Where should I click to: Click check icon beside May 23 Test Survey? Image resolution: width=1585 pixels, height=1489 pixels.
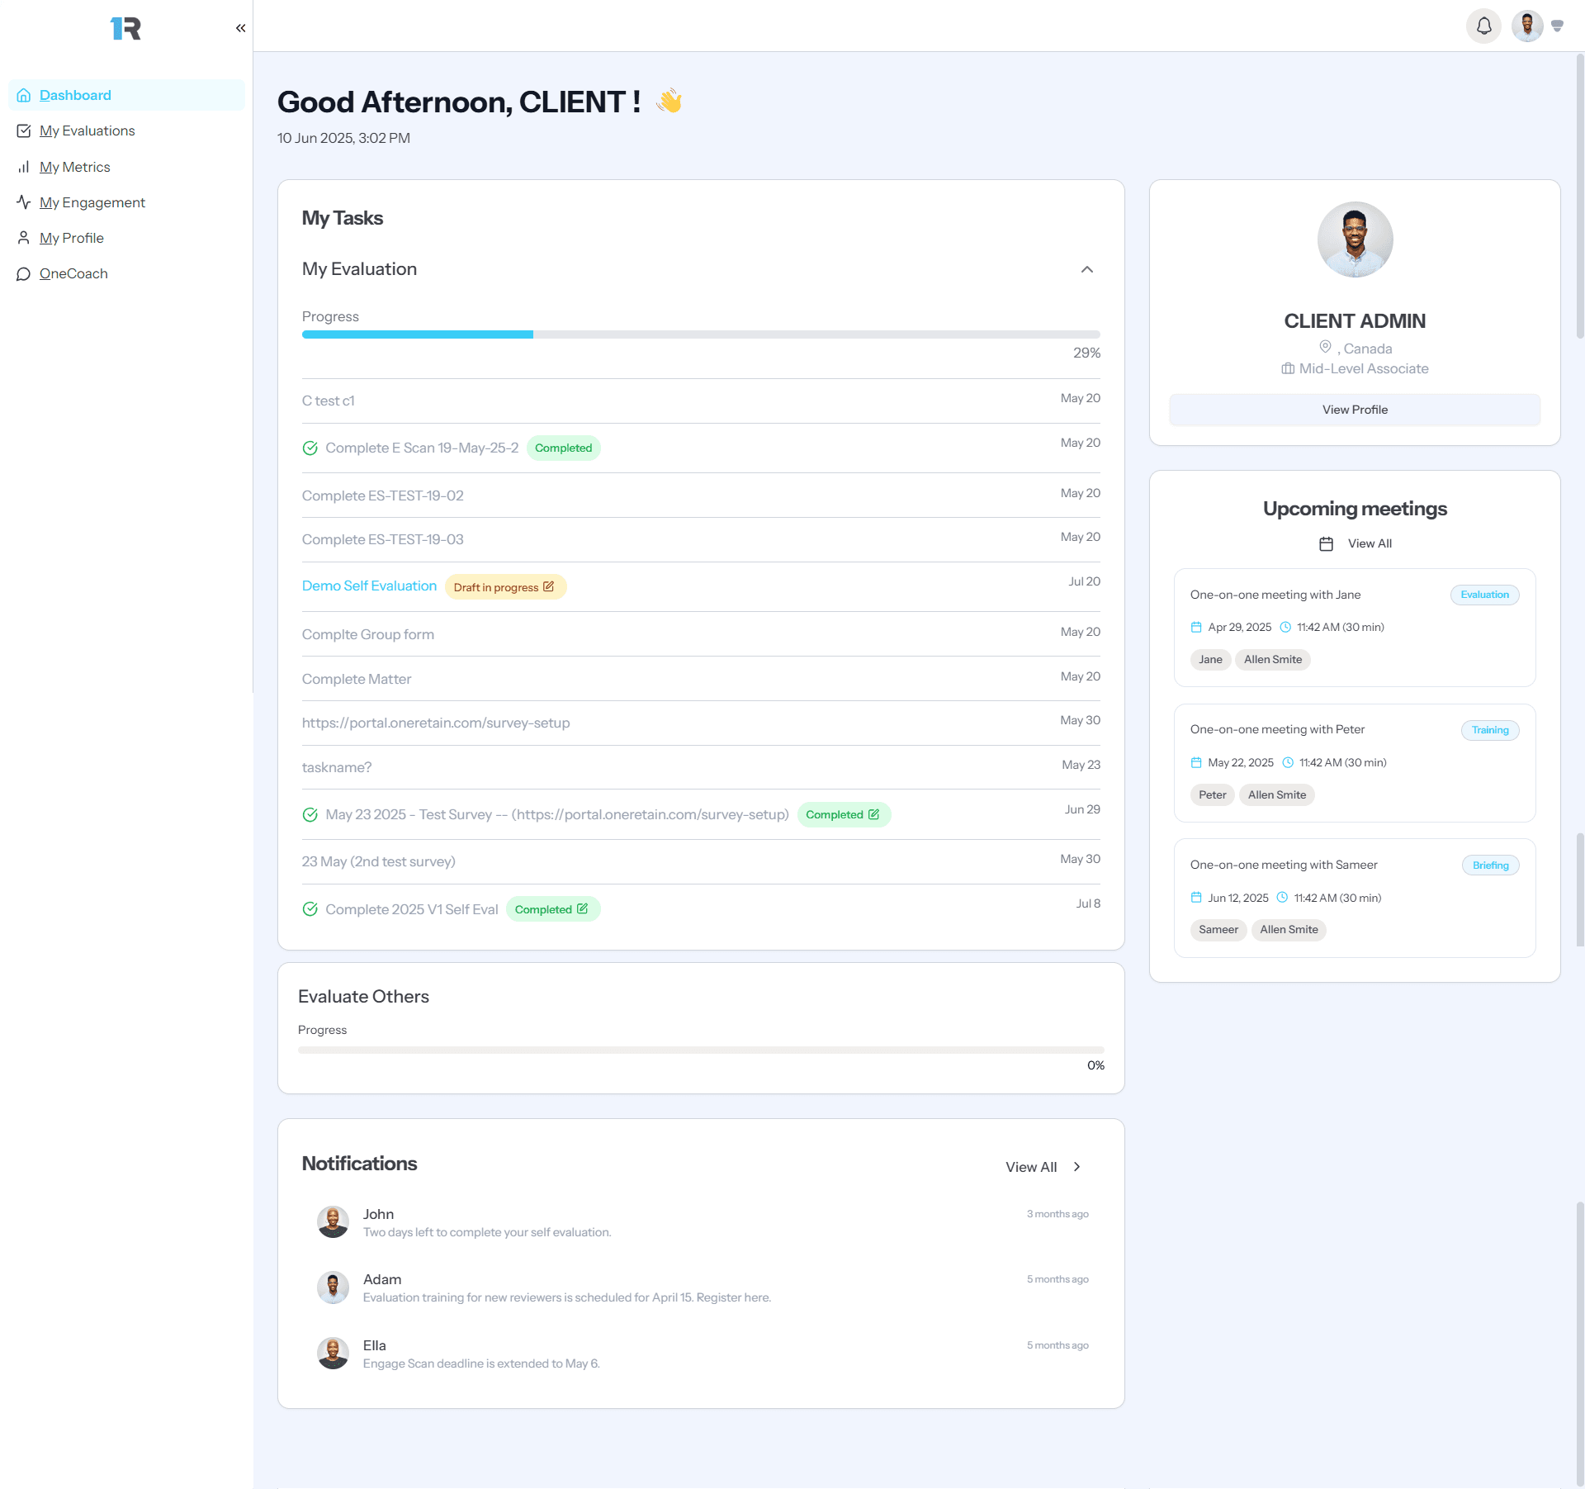tap(310, 814)
